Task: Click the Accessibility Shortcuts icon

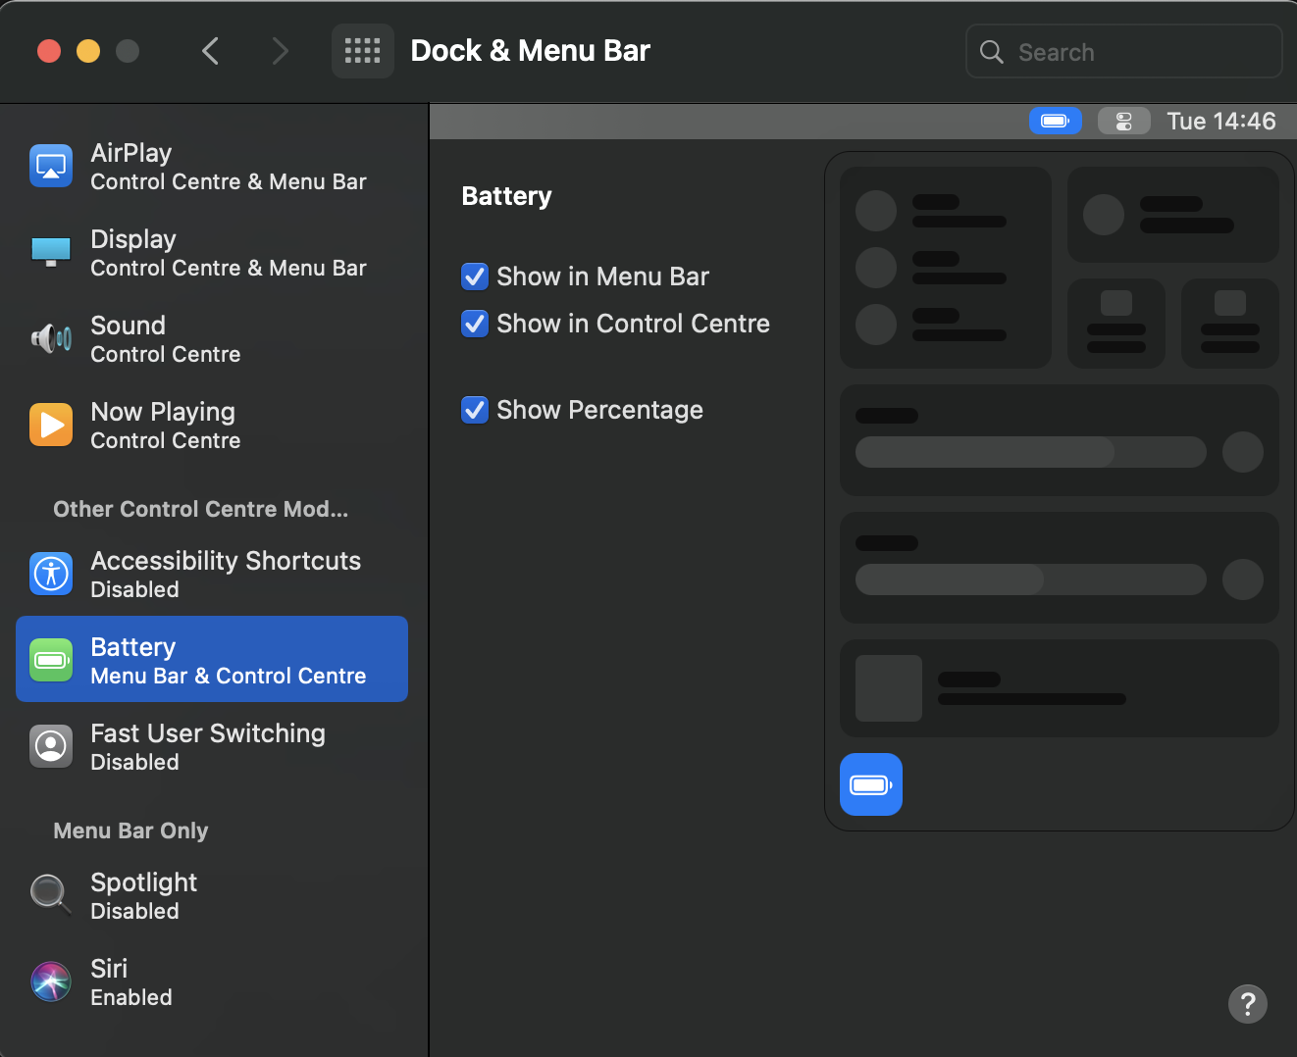Action: click(51, 575)
